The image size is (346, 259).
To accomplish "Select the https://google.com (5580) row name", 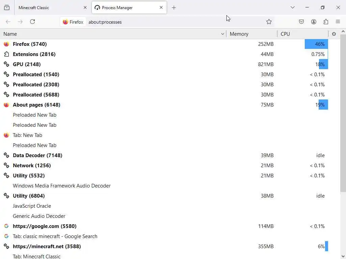I will pos(45,226).
